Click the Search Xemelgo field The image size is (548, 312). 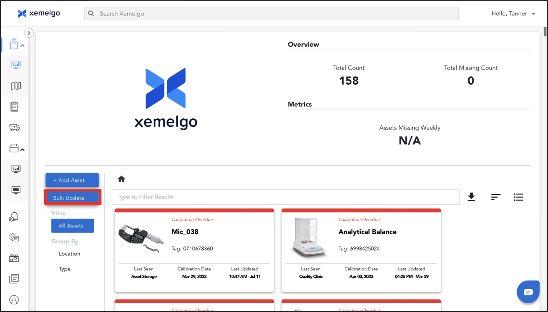click(x=271, y=13)
